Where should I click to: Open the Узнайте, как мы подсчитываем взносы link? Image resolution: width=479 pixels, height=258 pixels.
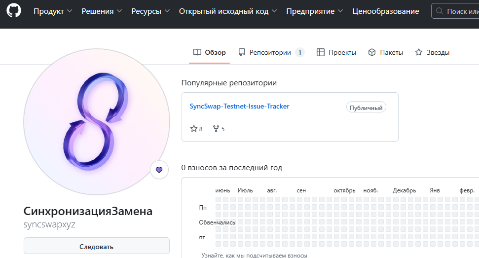point(254,255)
